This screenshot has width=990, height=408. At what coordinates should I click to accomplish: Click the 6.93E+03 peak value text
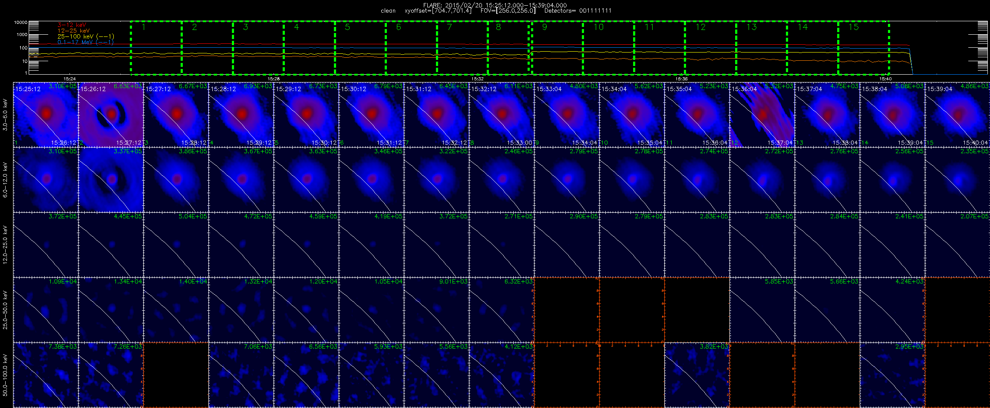point(258,86)
